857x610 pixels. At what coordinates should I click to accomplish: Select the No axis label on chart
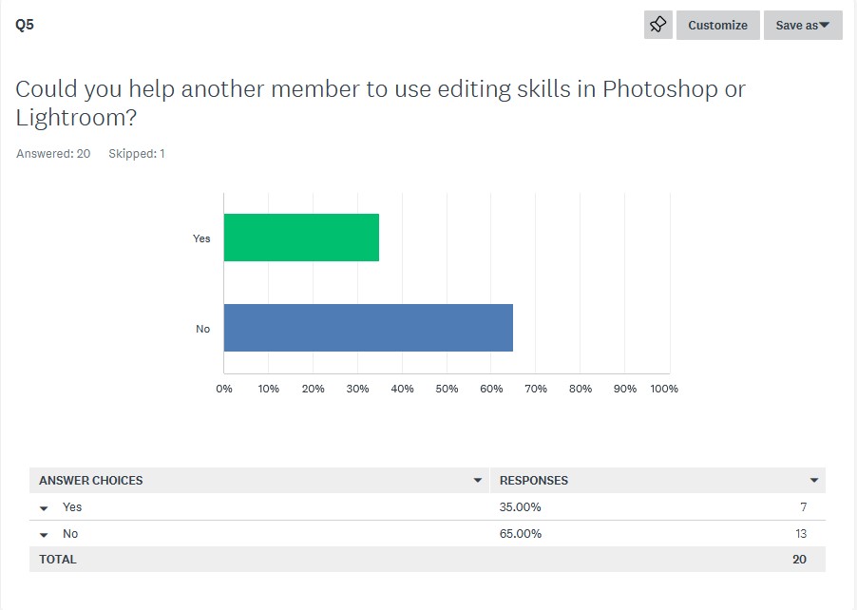point(202,329)
